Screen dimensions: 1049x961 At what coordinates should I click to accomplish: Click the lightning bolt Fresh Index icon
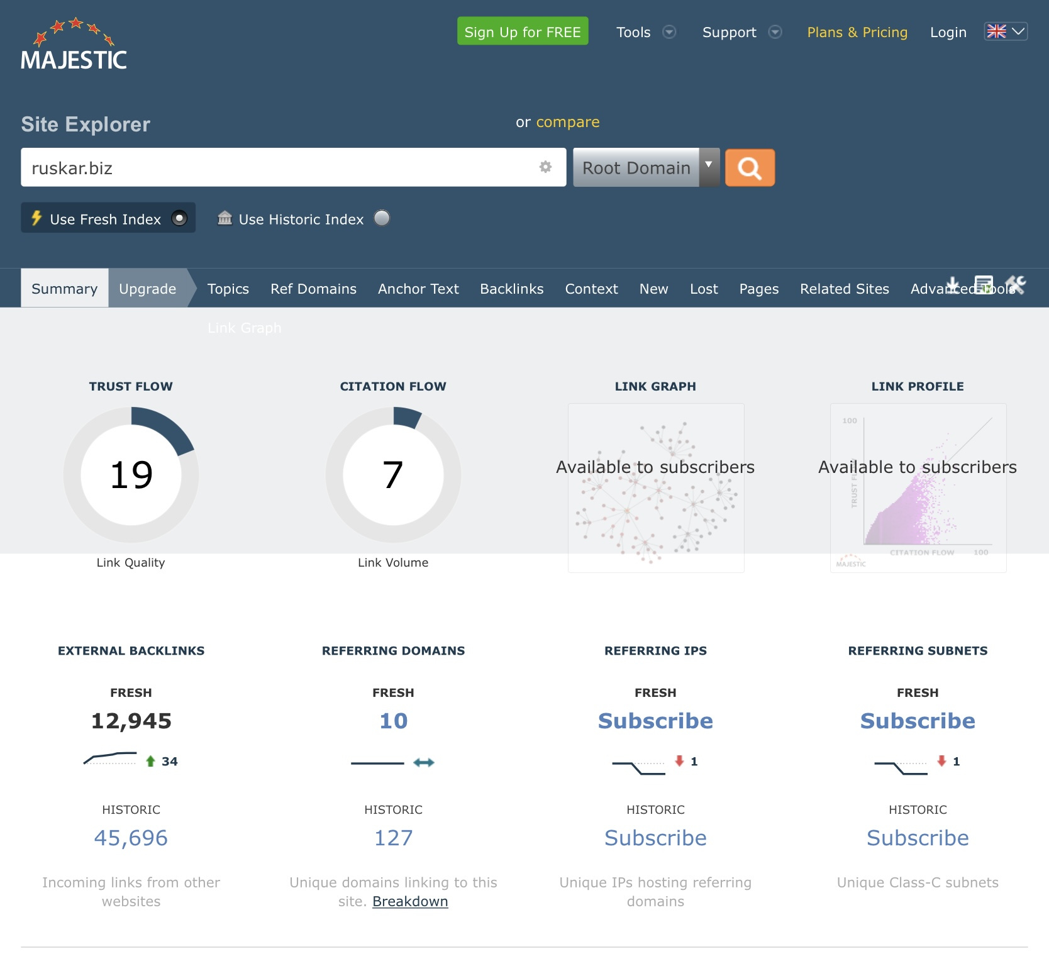click(36, 218)
